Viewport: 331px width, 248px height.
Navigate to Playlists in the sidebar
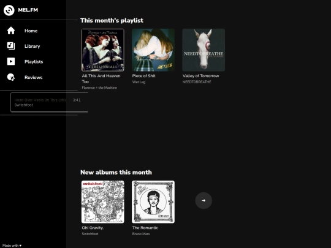34,62
